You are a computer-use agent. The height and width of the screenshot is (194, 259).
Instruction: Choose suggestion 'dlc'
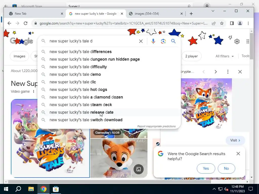click(x=109, y=82)
